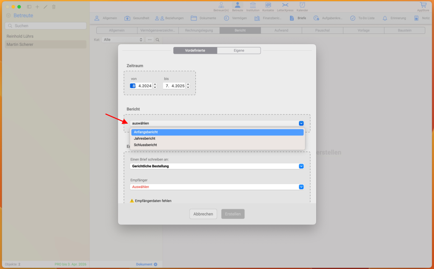Viewport: 434px width, 269px height.
Task: Select Reinhold Lührs in the sidebar list
Action: click(20, 36)
